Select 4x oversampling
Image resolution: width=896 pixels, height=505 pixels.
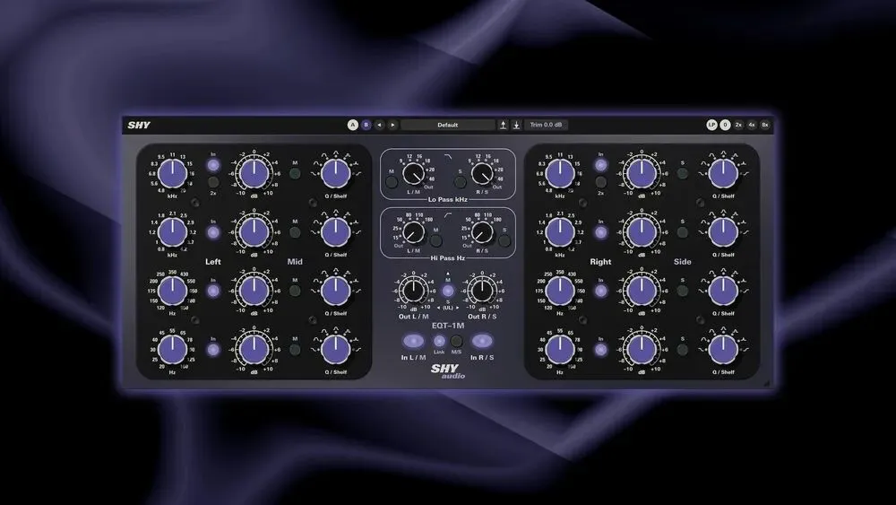pos(752,125)
